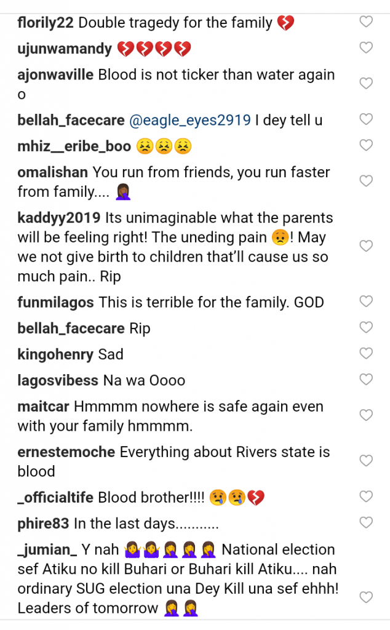Like _officialtife's Blood brother comment
The width and height of the screenshot is (390, 630).
[x=366, y=496]
